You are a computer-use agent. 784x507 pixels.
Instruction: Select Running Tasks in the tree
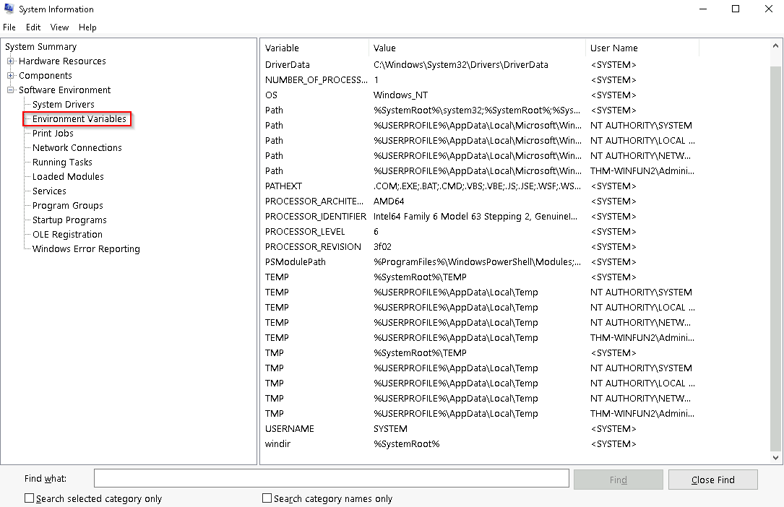coord(62,162)
